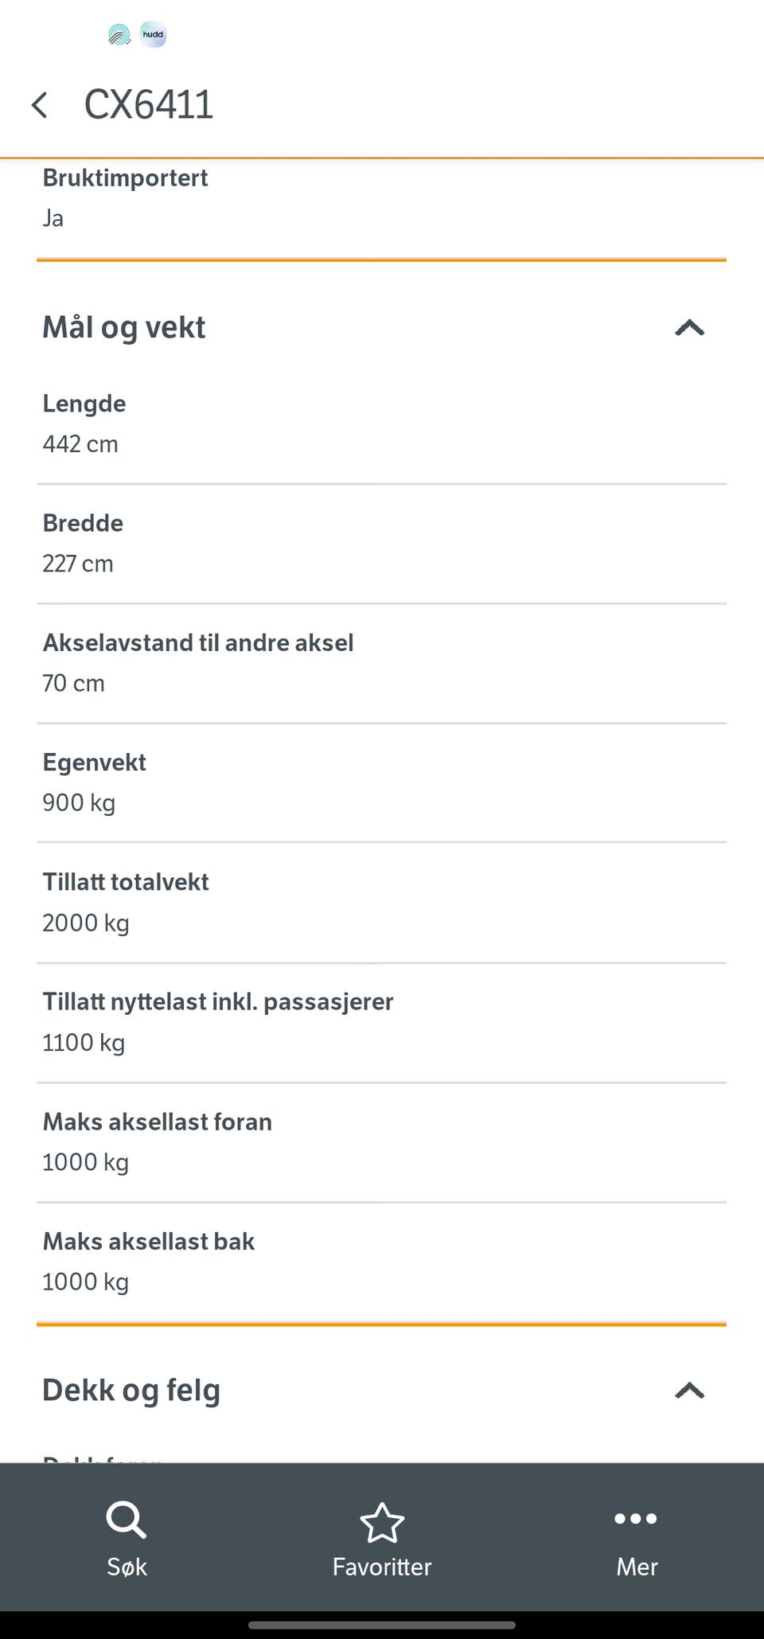Select the Lengde 442 cm row
The width and height of the screenshot is (764, 1639).
[x=382, y=424]
